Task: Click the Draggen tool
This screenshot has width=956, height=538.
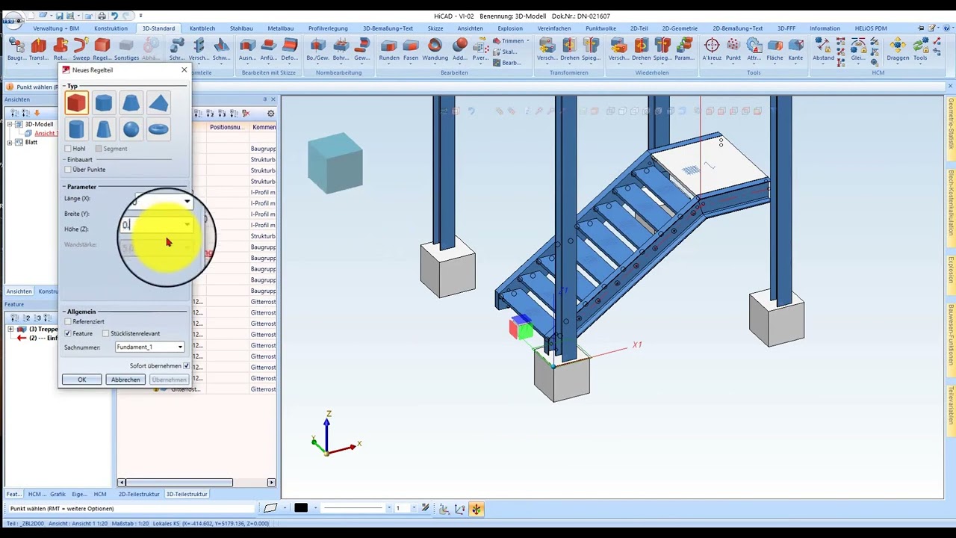Action: [898, 50]
